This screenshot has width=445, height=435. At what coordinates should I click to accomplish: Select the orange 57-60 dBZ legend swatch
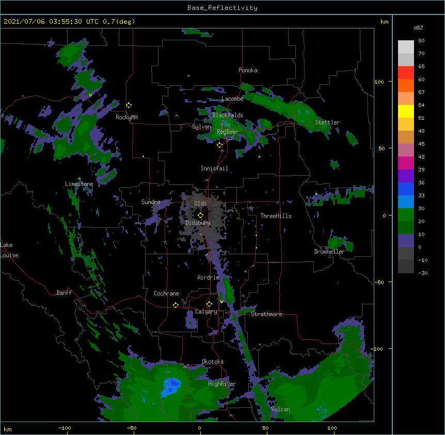tap(406, 85)
